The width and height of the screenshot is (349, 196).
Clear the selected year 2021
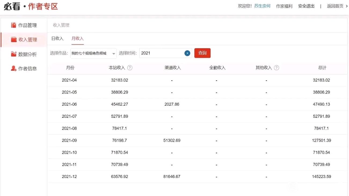pos(187,53)
